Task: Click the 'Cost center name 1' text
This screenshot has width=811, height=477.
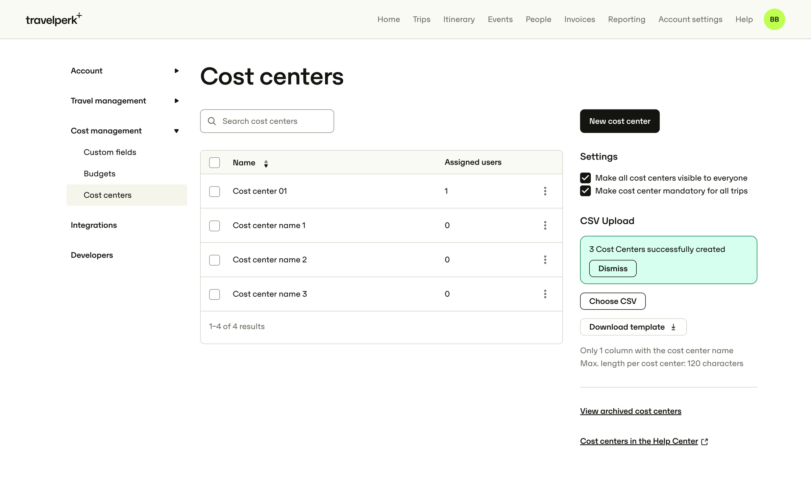Action: pyautogui.click(x=269, y=225)
